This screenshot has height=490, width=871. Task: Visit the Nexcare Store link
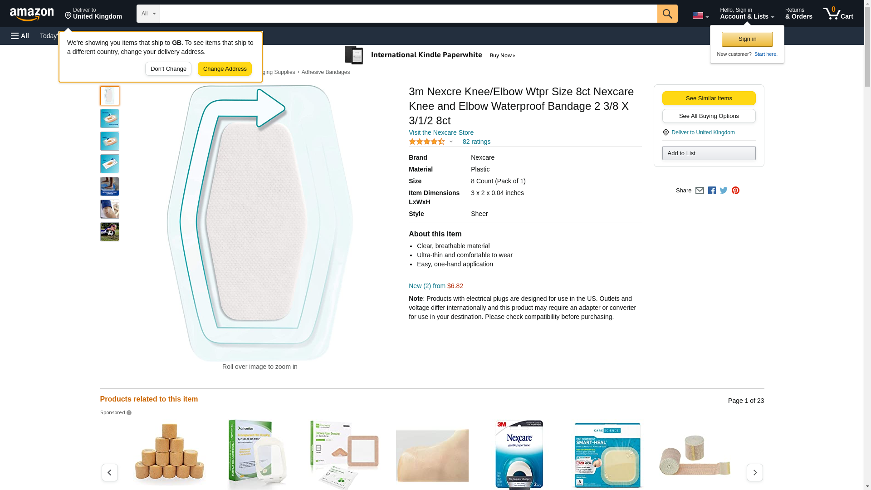click(x=441, y=132)
